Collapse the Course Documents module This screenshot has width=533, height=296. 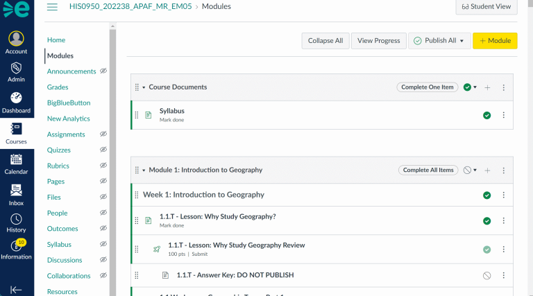point(144,87)
